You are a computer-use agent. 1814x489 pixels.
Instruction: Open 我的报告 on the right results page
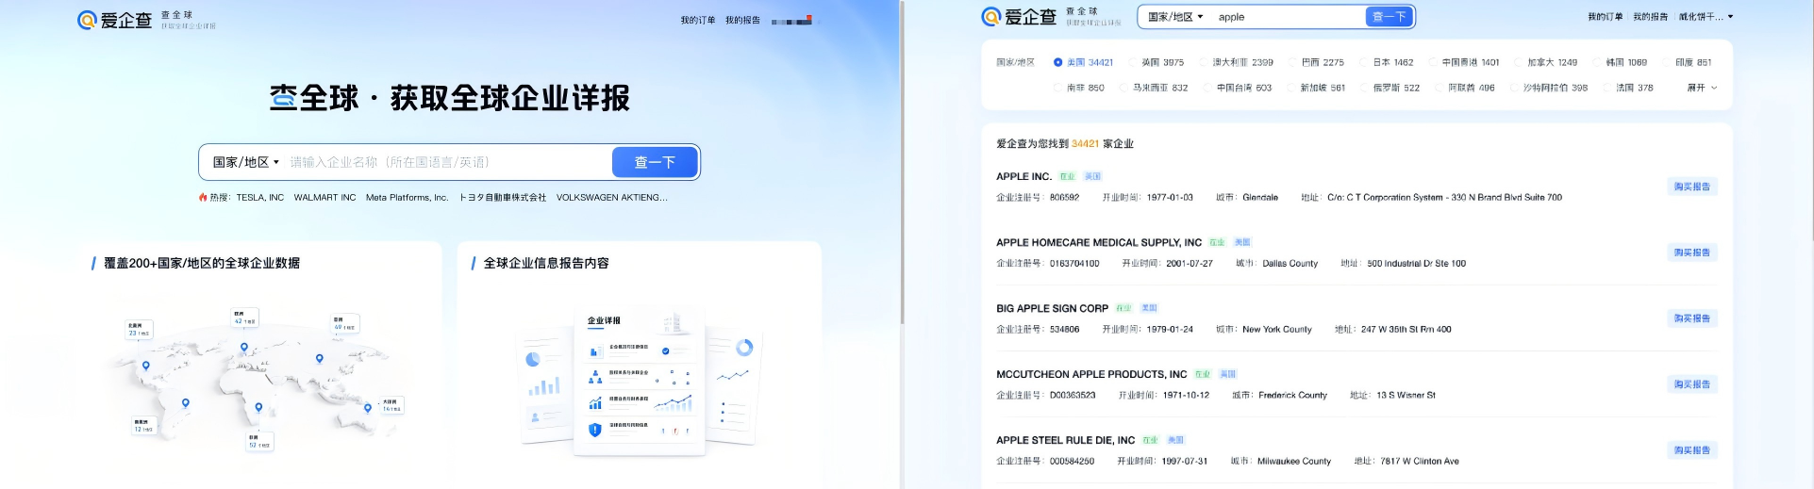tap(1651, 17)
